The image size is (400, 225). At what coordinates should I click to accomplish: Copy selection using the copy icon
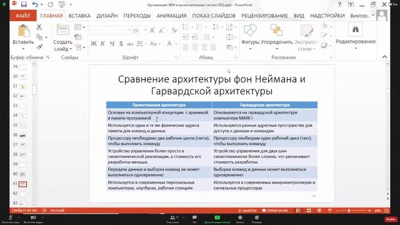coord(39,37)
